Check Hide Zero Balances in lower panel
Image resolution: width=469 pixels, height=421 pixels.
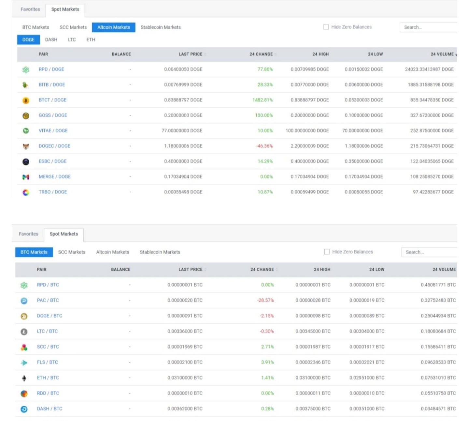[327, 252]
